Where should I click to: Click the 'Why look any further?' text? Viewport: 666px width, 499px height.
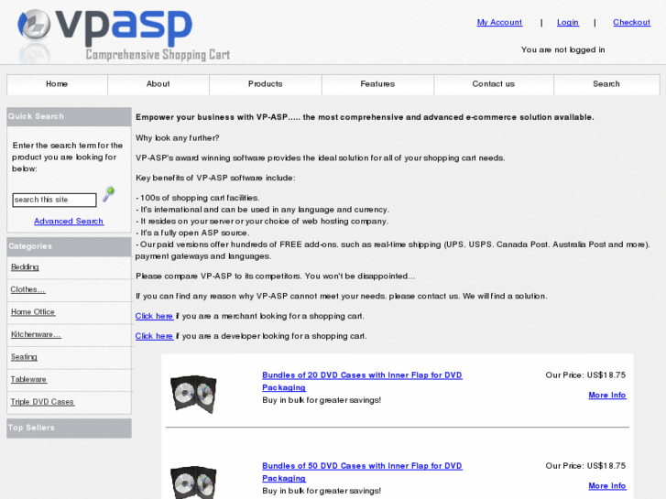pyautogui.click(x=178, y=138)
